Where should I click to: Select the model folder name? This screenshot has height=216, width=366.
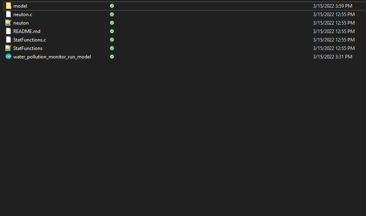[x=20, y=6]
